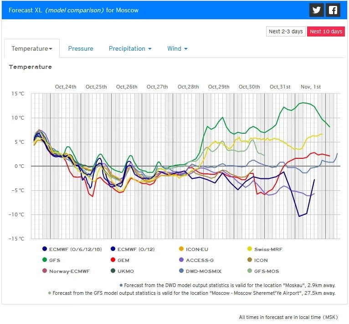This screenshot has width=349, height=324.
Task: Click the −15 °C axis label
Action: 16,239
